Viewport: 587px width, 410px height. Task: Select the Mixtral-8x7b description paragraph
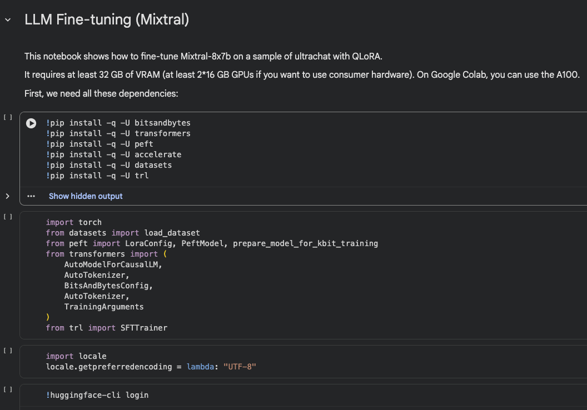pos(203,56)
